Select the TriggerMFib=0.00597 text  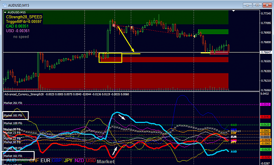[24, 21]
